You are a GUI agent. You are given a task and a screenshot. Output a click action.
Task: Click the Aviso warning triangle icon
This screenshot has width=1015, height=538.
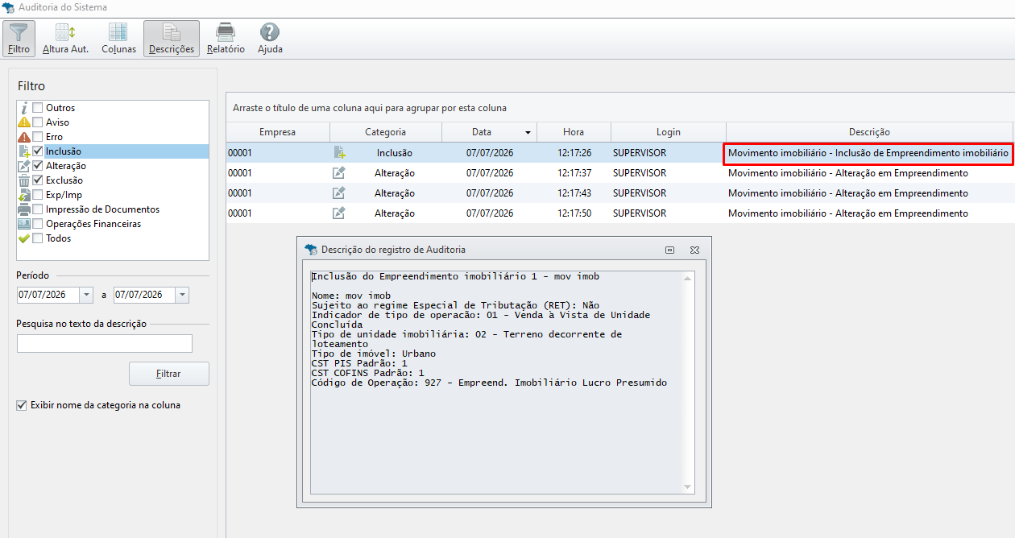[24, 122]
